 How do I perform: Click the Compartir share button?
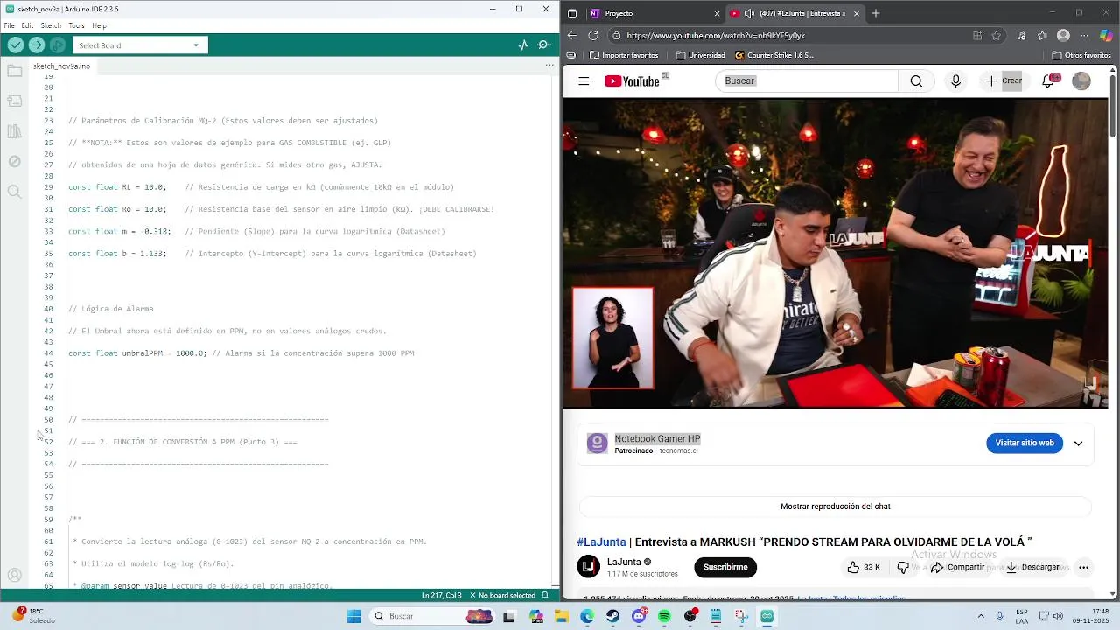pyautogui.click(x=957, y=567)
